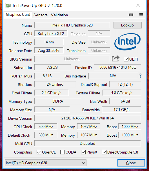This screenshot has height=171, width=149.
Task: Open the Validation tab
Action: [x=59, y=15]
